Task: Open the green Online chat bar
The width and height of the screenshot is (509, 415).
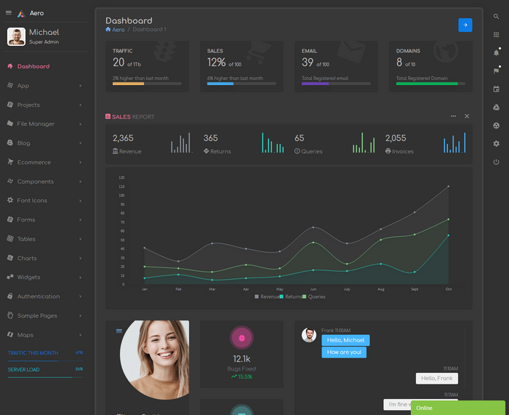Action: [x=457, y=408]
